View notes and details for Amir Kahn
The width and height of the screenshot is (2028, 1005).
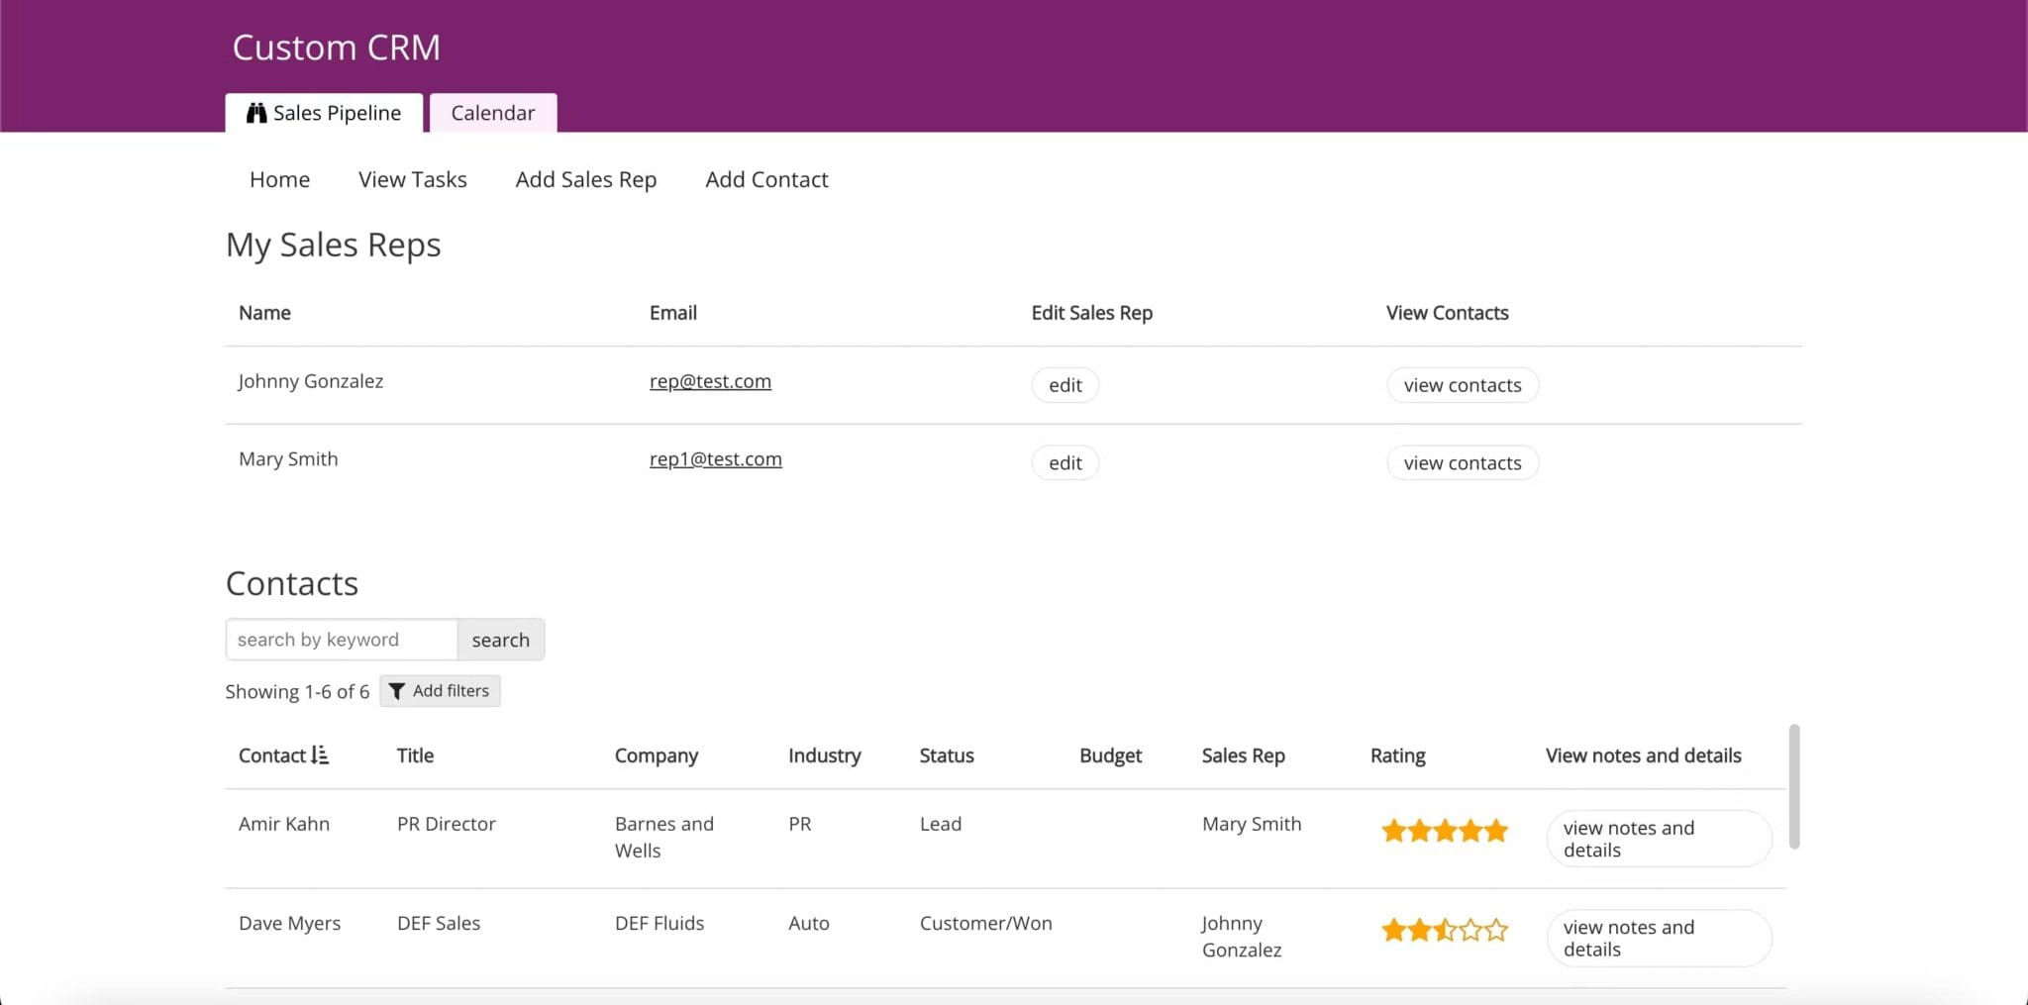click(1658, 838)
